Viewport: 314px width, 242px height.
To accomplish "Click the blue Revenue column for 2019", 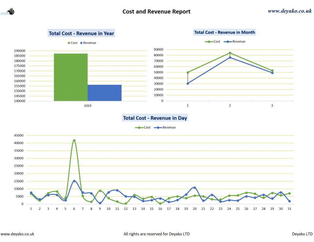I will click(104, 93).
